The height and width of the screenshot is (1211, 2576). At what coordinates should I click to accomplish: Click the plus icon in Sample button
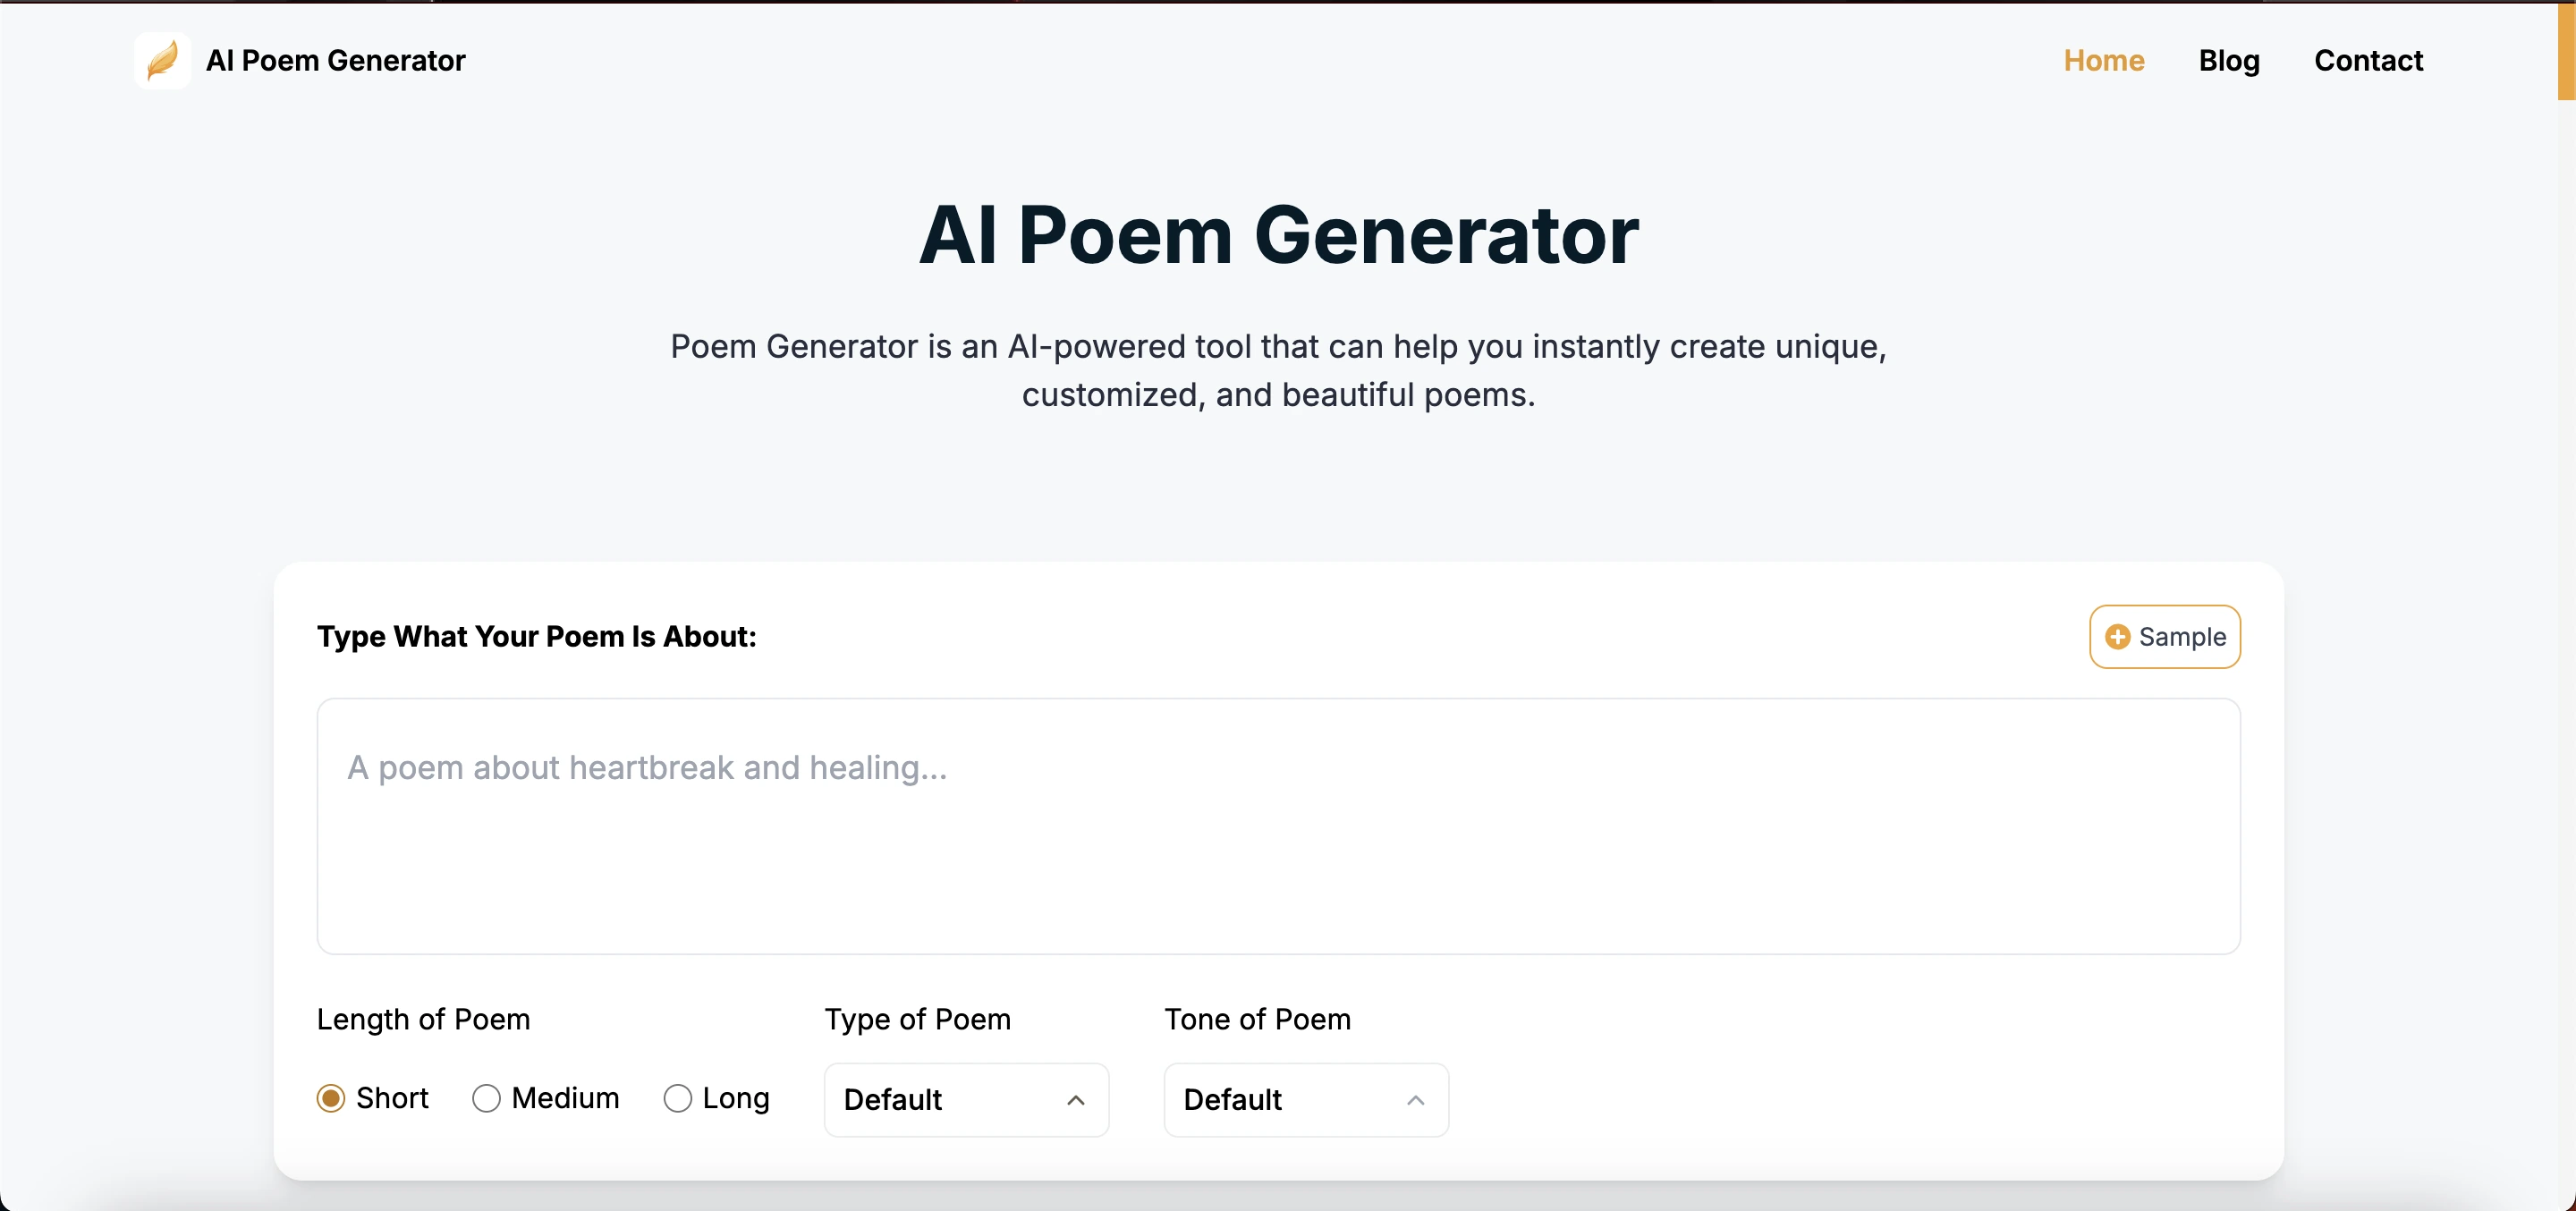2117,637
